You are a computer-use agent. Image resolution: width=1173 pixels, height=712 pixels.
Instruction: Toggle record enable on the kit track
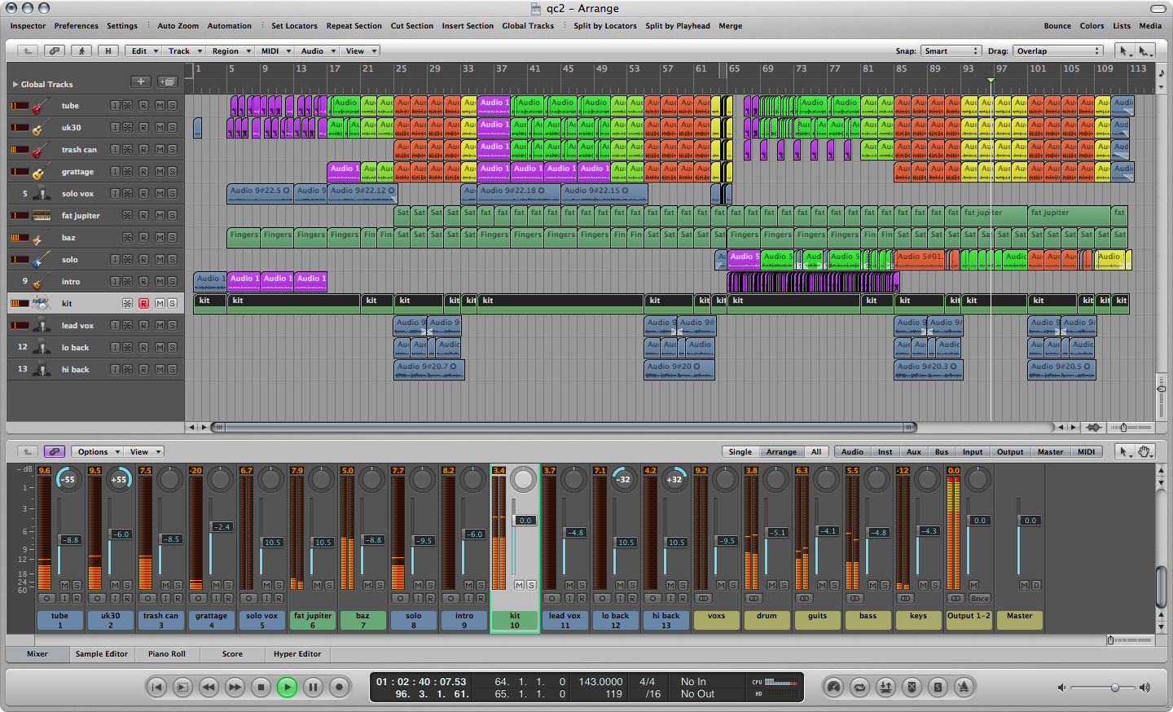coord(143,303)
